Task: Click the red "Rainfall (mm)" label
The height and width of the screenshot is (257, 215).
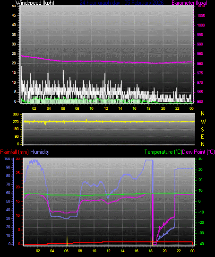Action: tap(14, 152)
